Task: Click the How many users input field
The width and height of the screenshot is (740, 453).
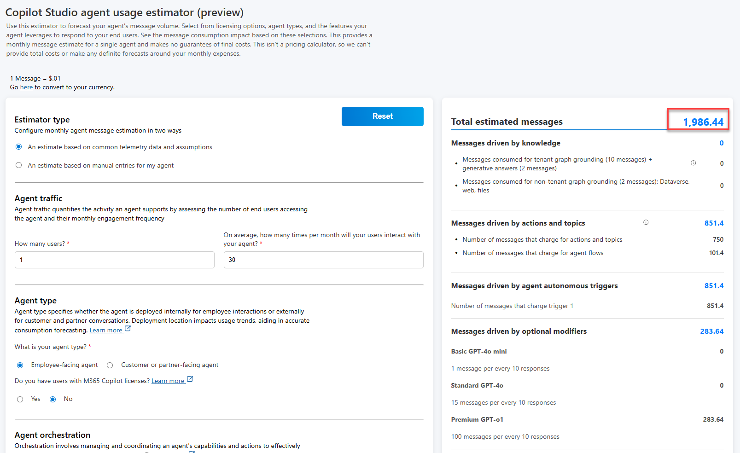Action: 114,260
